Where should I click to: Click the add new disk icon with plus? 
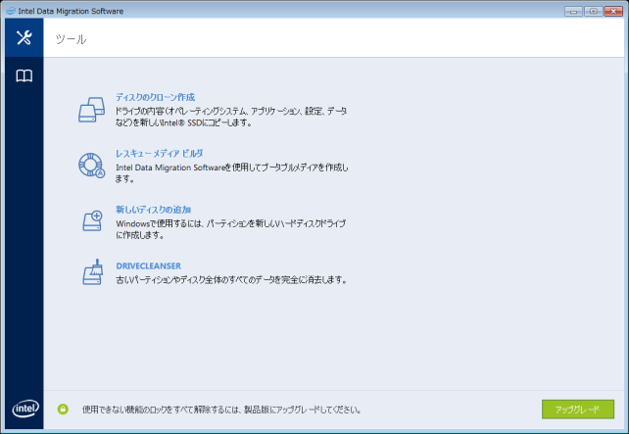pos(93,221)
